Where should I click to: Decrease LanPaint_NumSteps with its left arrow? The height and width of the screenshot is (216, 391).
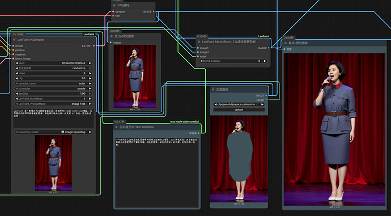(16, 99)
